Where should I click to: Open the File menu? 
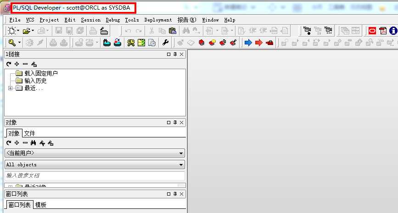[15, 20]
